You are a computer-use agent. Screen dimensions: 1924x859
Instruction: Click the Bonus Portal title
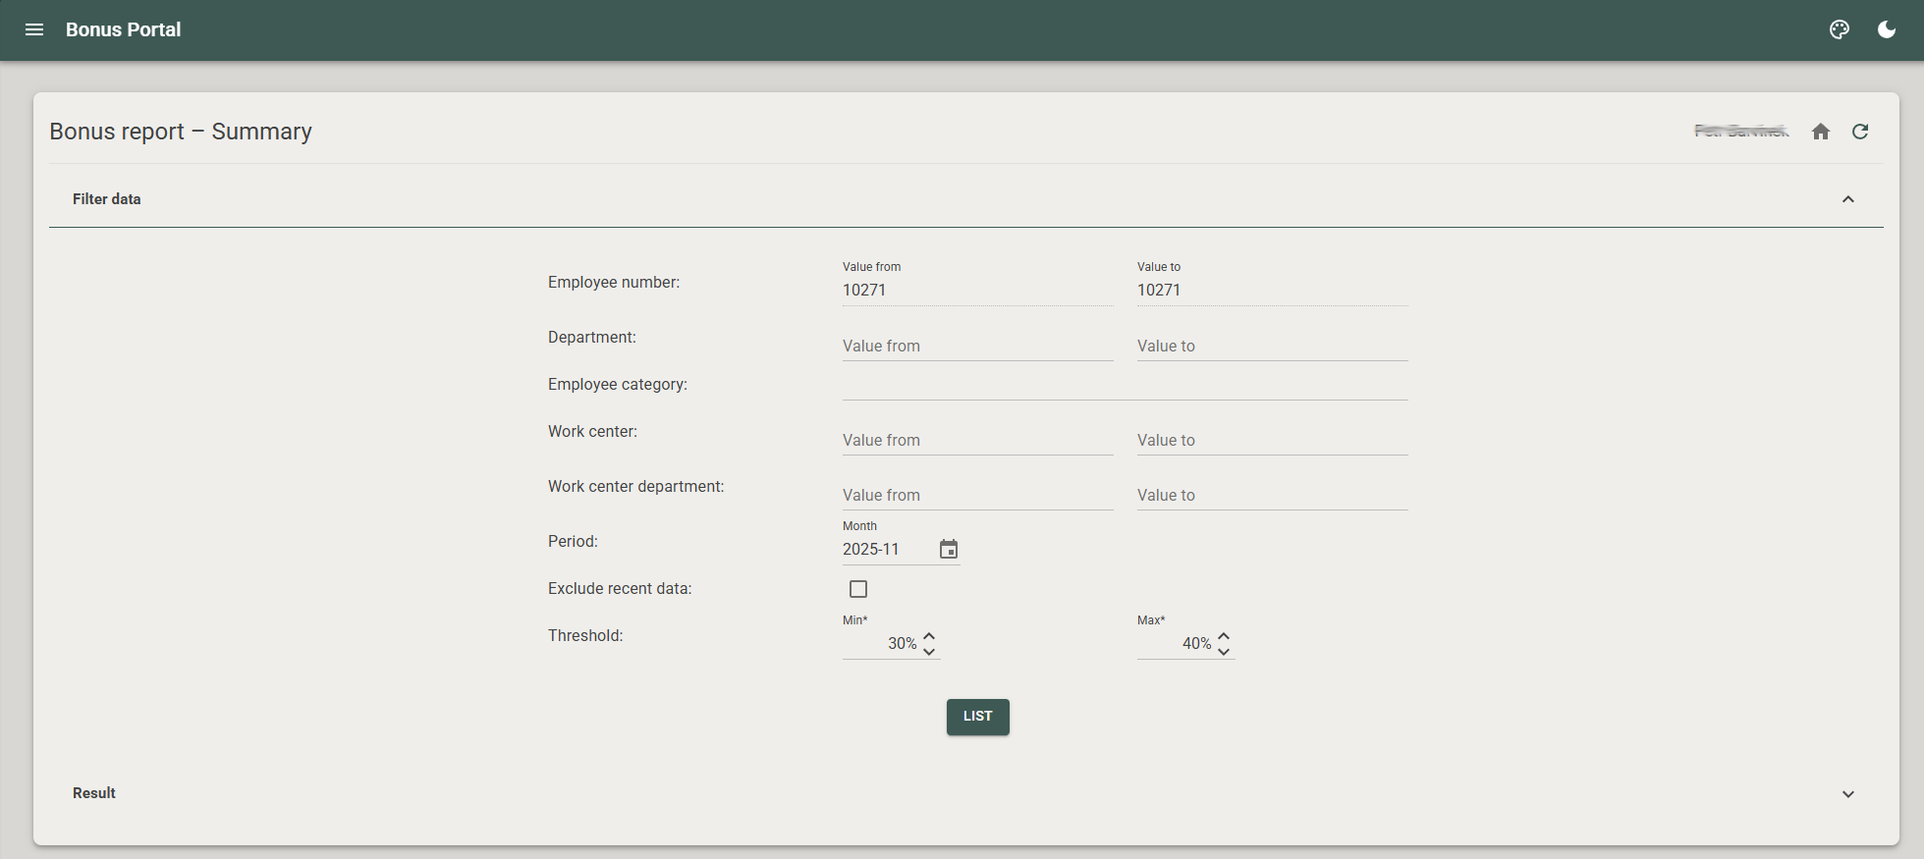[x=123, y=29]
